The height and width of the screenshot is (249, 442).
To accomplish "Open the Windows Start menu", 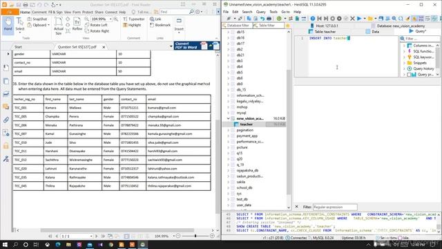I will coord(5,244).
